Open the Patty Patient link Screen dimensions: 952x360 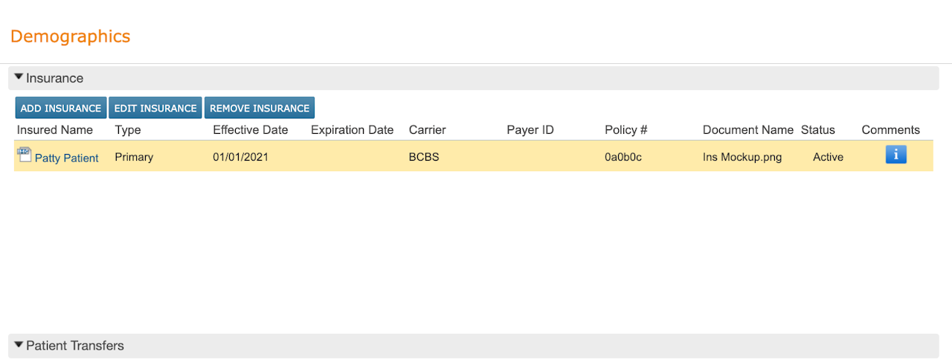(x=67, y=158)
